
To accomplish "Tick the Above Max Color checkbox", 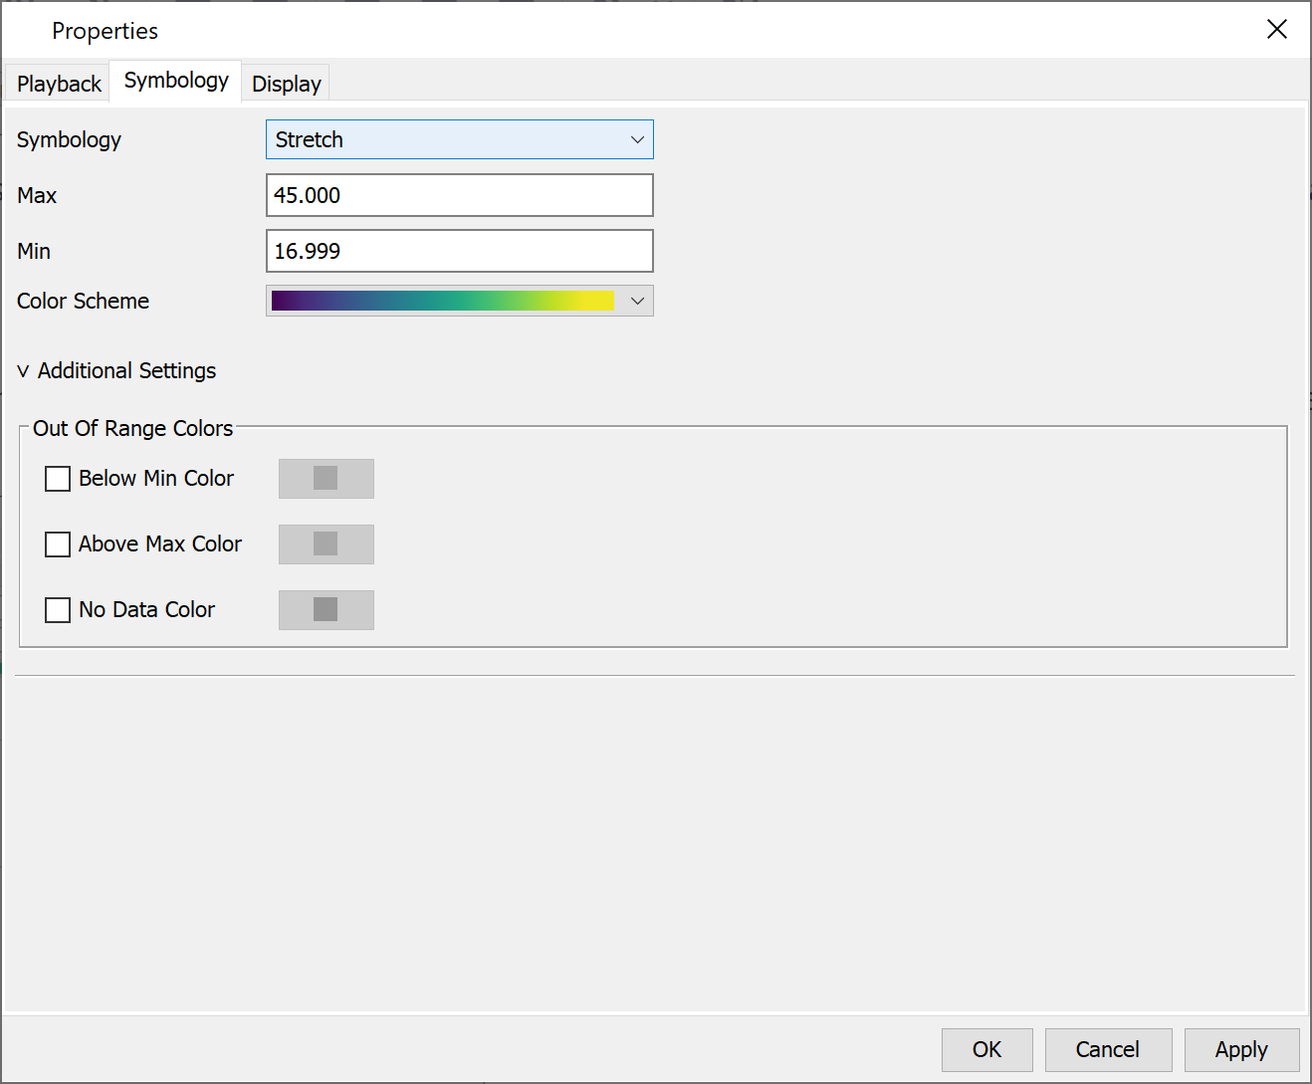I will pos(58,544).
